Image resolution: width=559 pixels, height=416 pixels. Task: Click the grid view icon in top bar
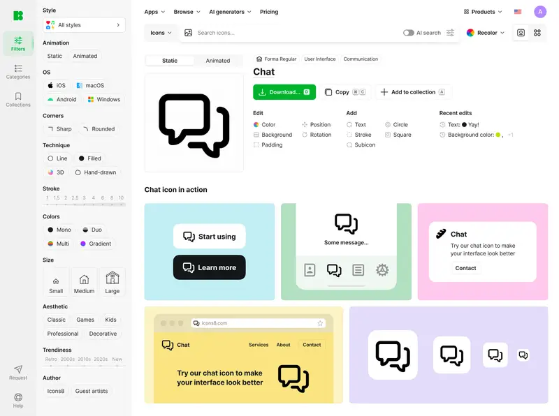[x=537, y=33]
